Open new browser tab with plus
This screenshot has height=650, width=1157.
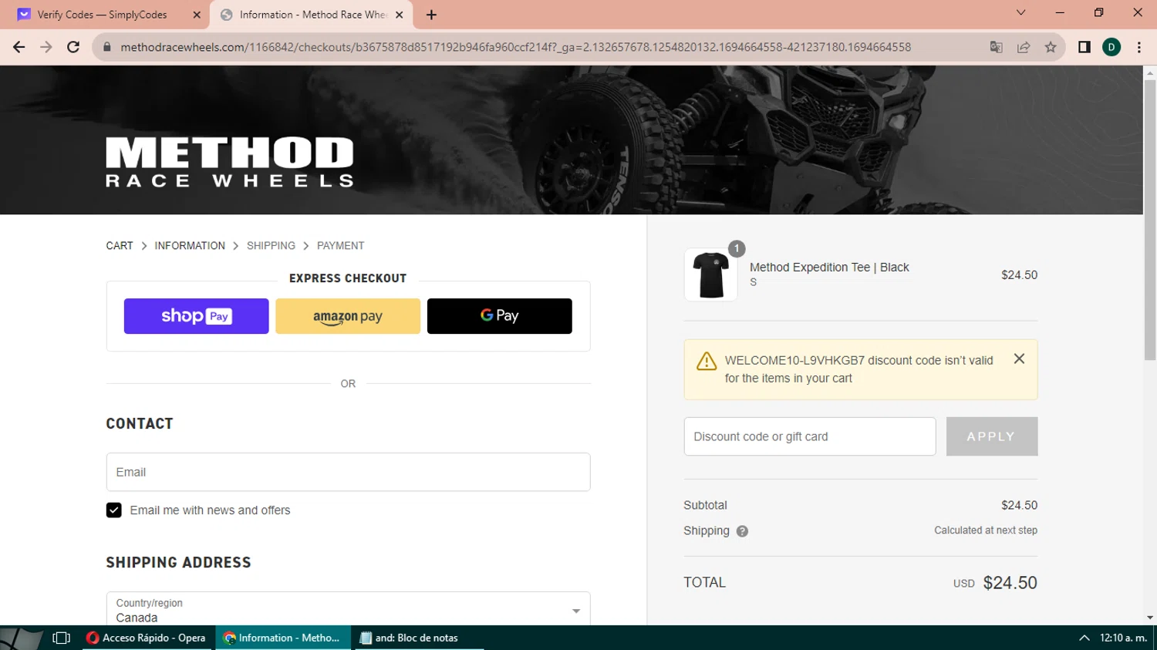tap(431, 15)
